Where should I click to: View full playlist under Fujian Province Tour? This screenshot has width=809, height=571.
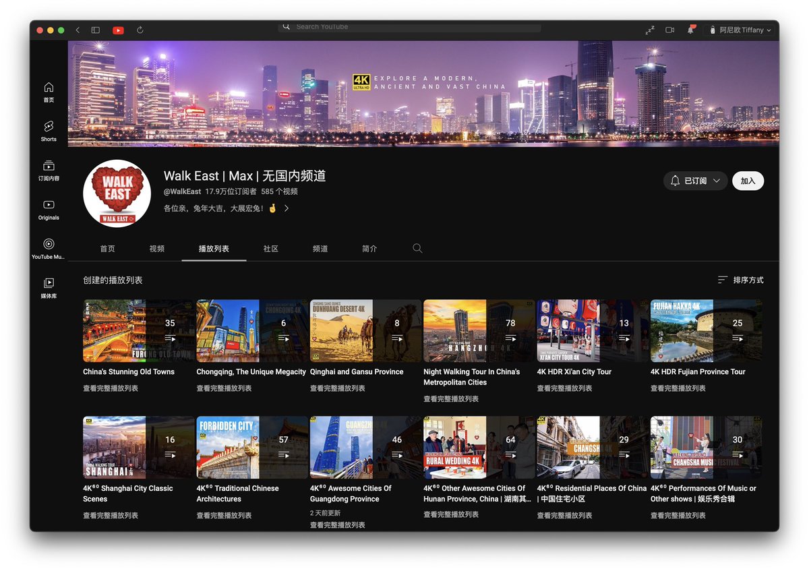click(x=678, y=388)
